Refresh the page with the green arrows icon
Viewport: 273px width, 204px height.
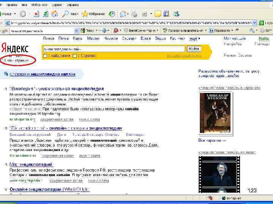pyautogui.click(x=45, y=14)
